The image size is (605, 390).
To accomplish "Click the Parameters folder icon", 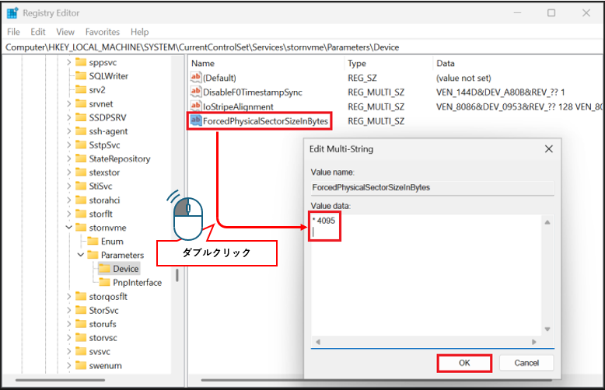I will tap(93, 255).
